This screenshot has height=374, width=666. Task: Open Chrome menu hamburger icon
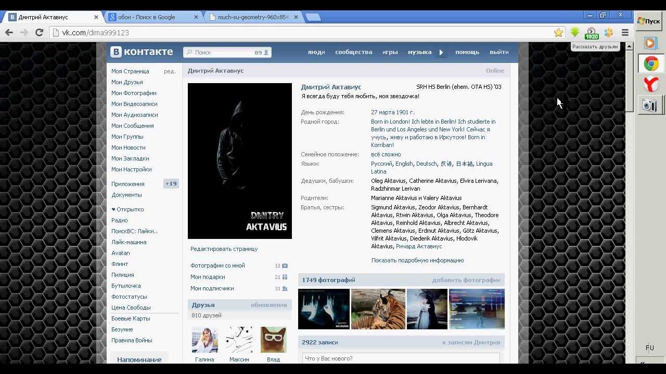click(x=625, y=32)
